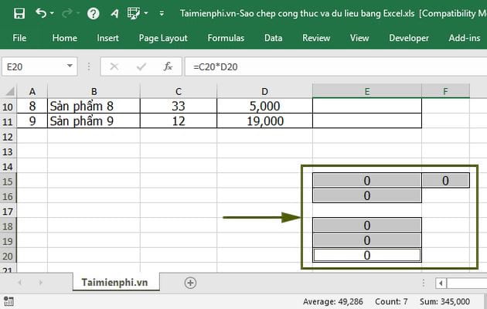Screen dimensions: 487x309
Task: Click the formula bar containing =C20*D20
Action: coord(335,66)
